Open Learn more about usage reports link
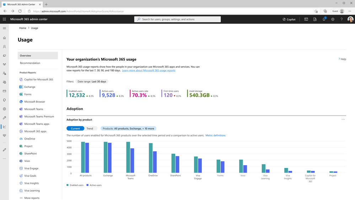 tap(149, 70)
